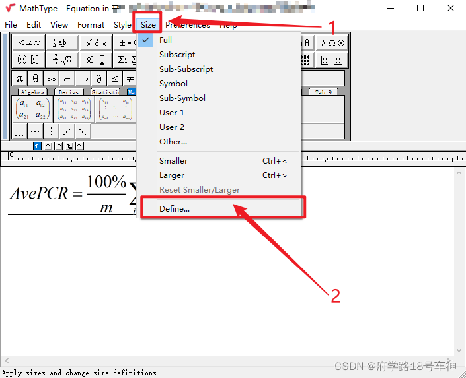This screenshot has width=466, height=378.
Task: Open the subscript and superscript templates palette
Action: click(x=96, y=59)
